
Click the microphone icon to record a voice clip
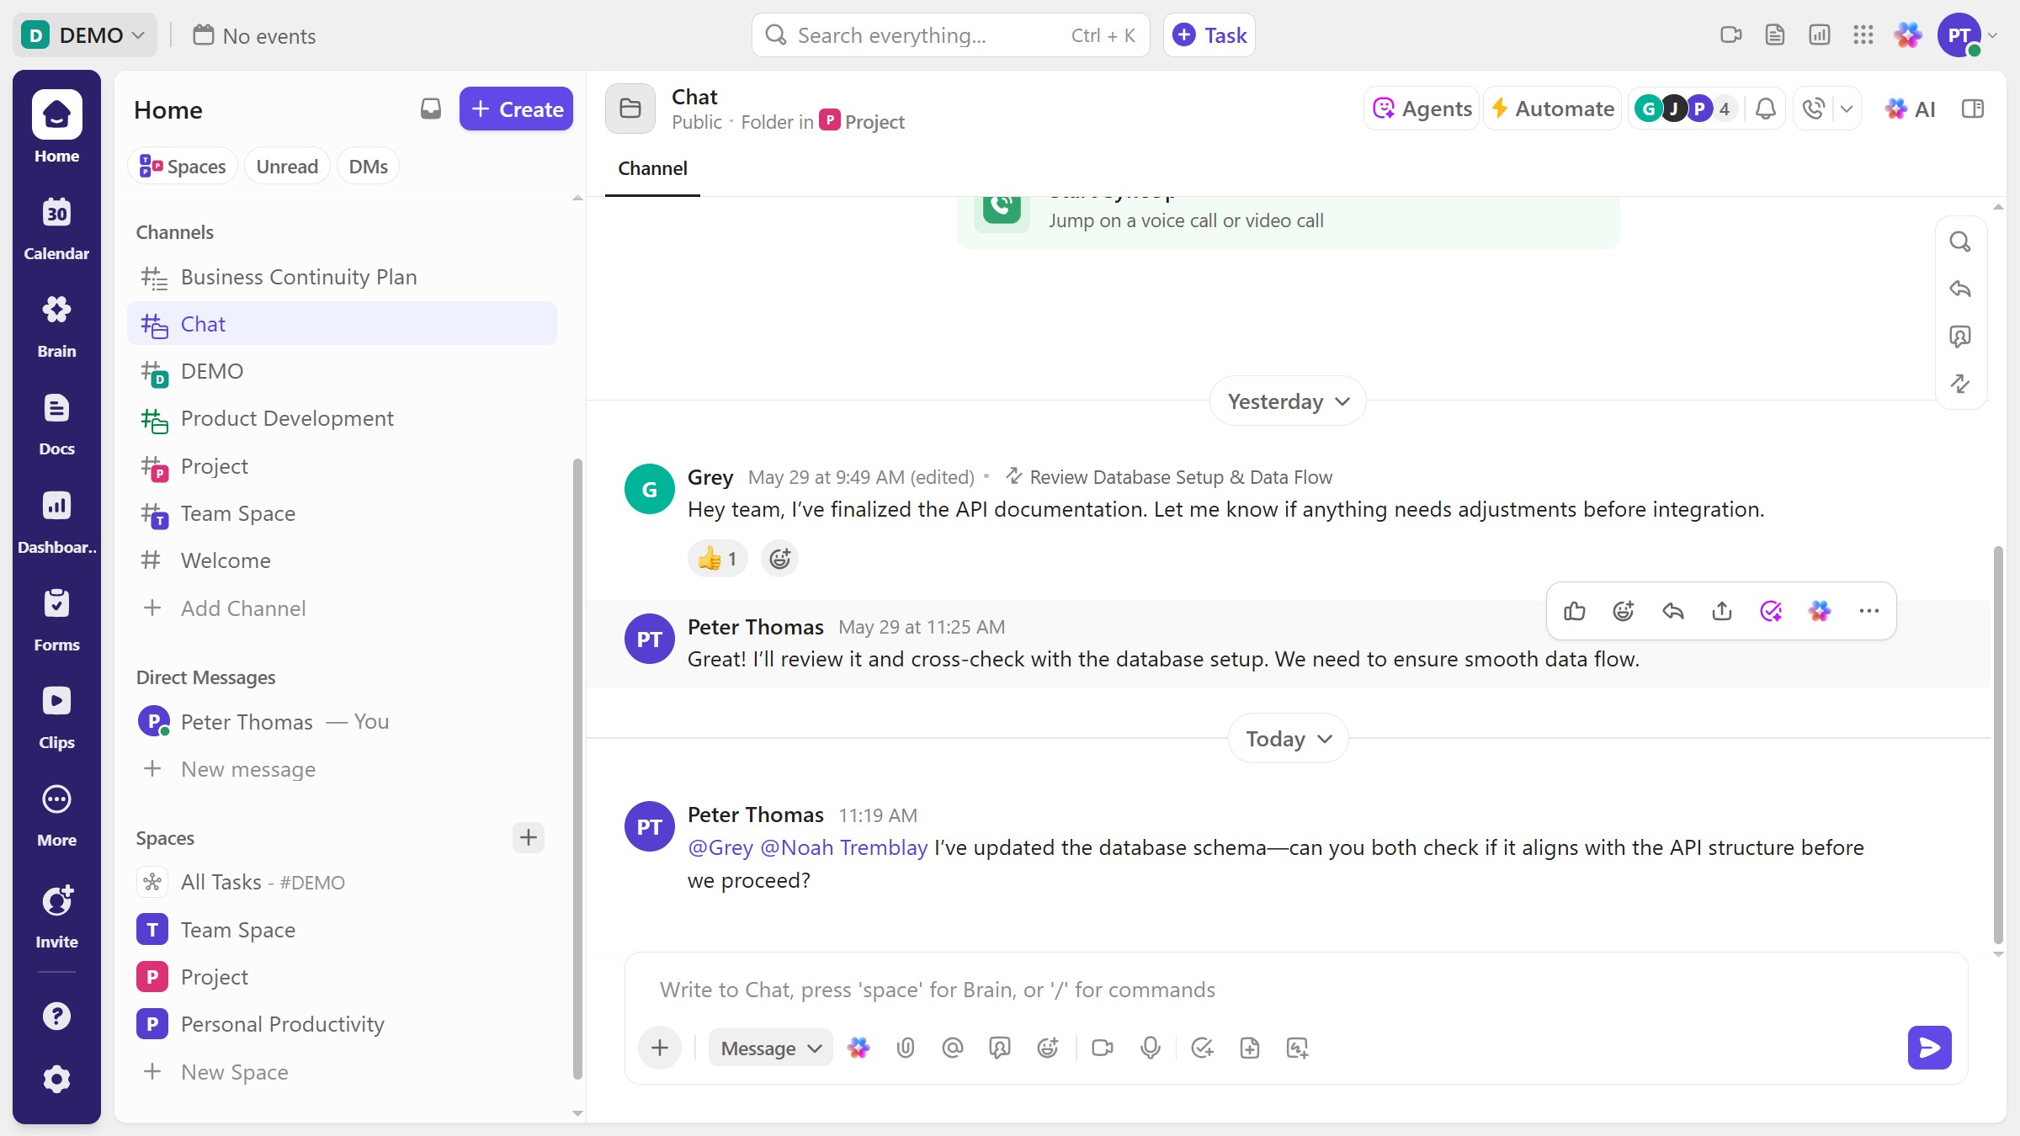click(1150, 1048)
